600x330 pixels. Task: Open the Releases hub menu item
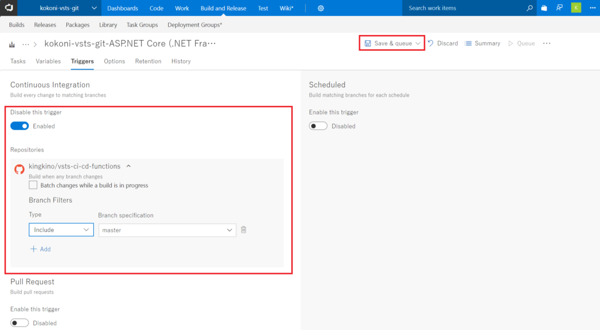pos(45,25)
